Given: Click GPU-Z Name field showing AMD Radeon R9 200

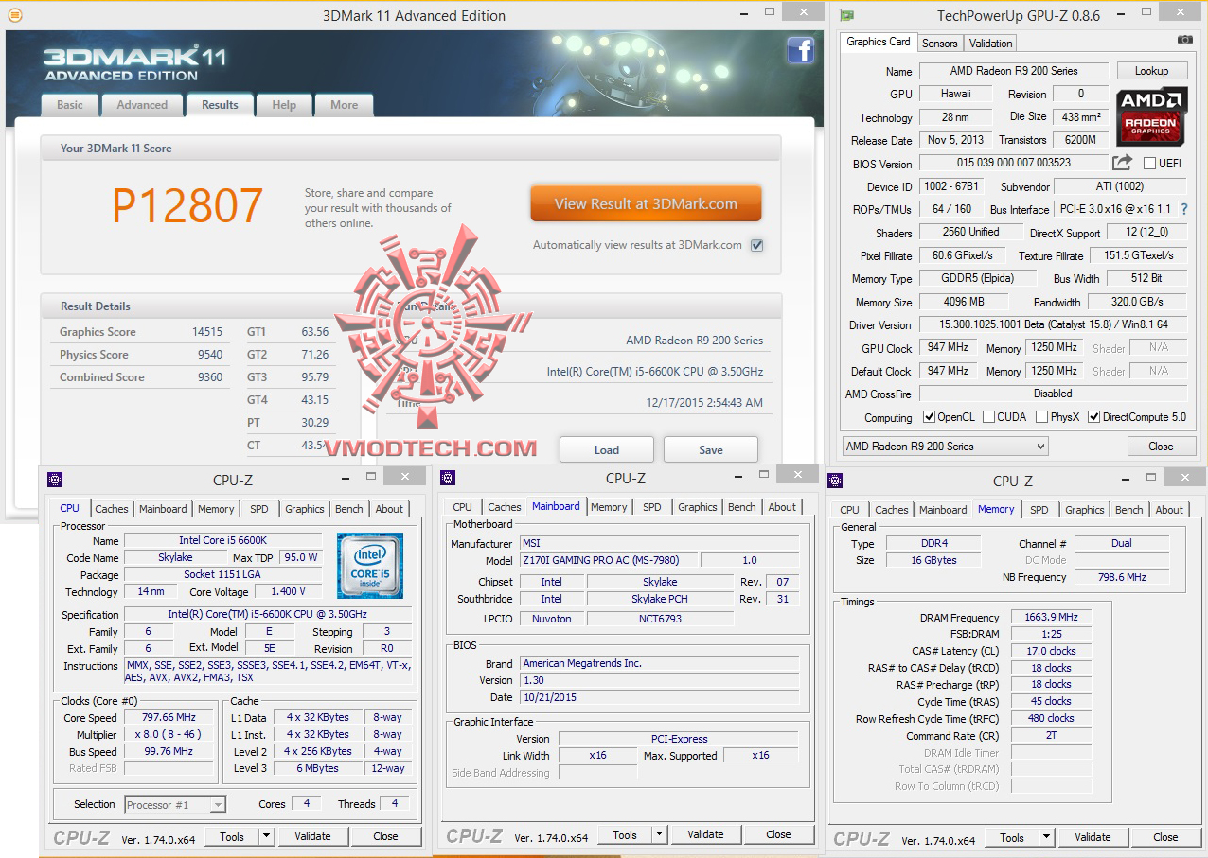Looking at the screenshot, I should pos(1014,71).
